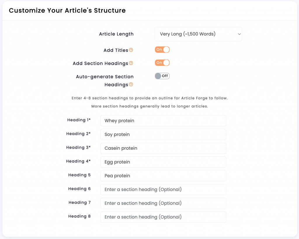299x239 pixels.
Task: Disable the Add Section Headings switch
Action: coord(162,63)
